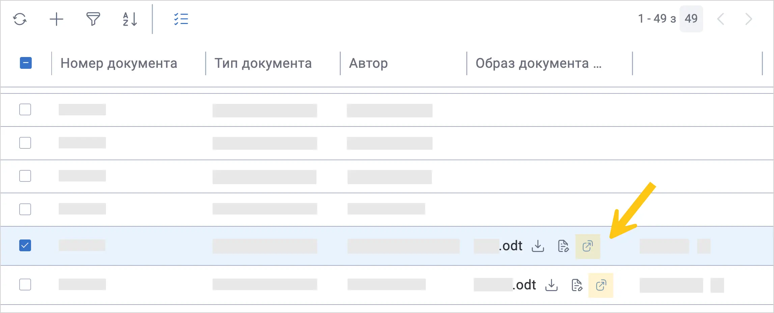The width and height of the screenshot is (774, 313).
Task: Go to next page chevron
Action: 749,19
